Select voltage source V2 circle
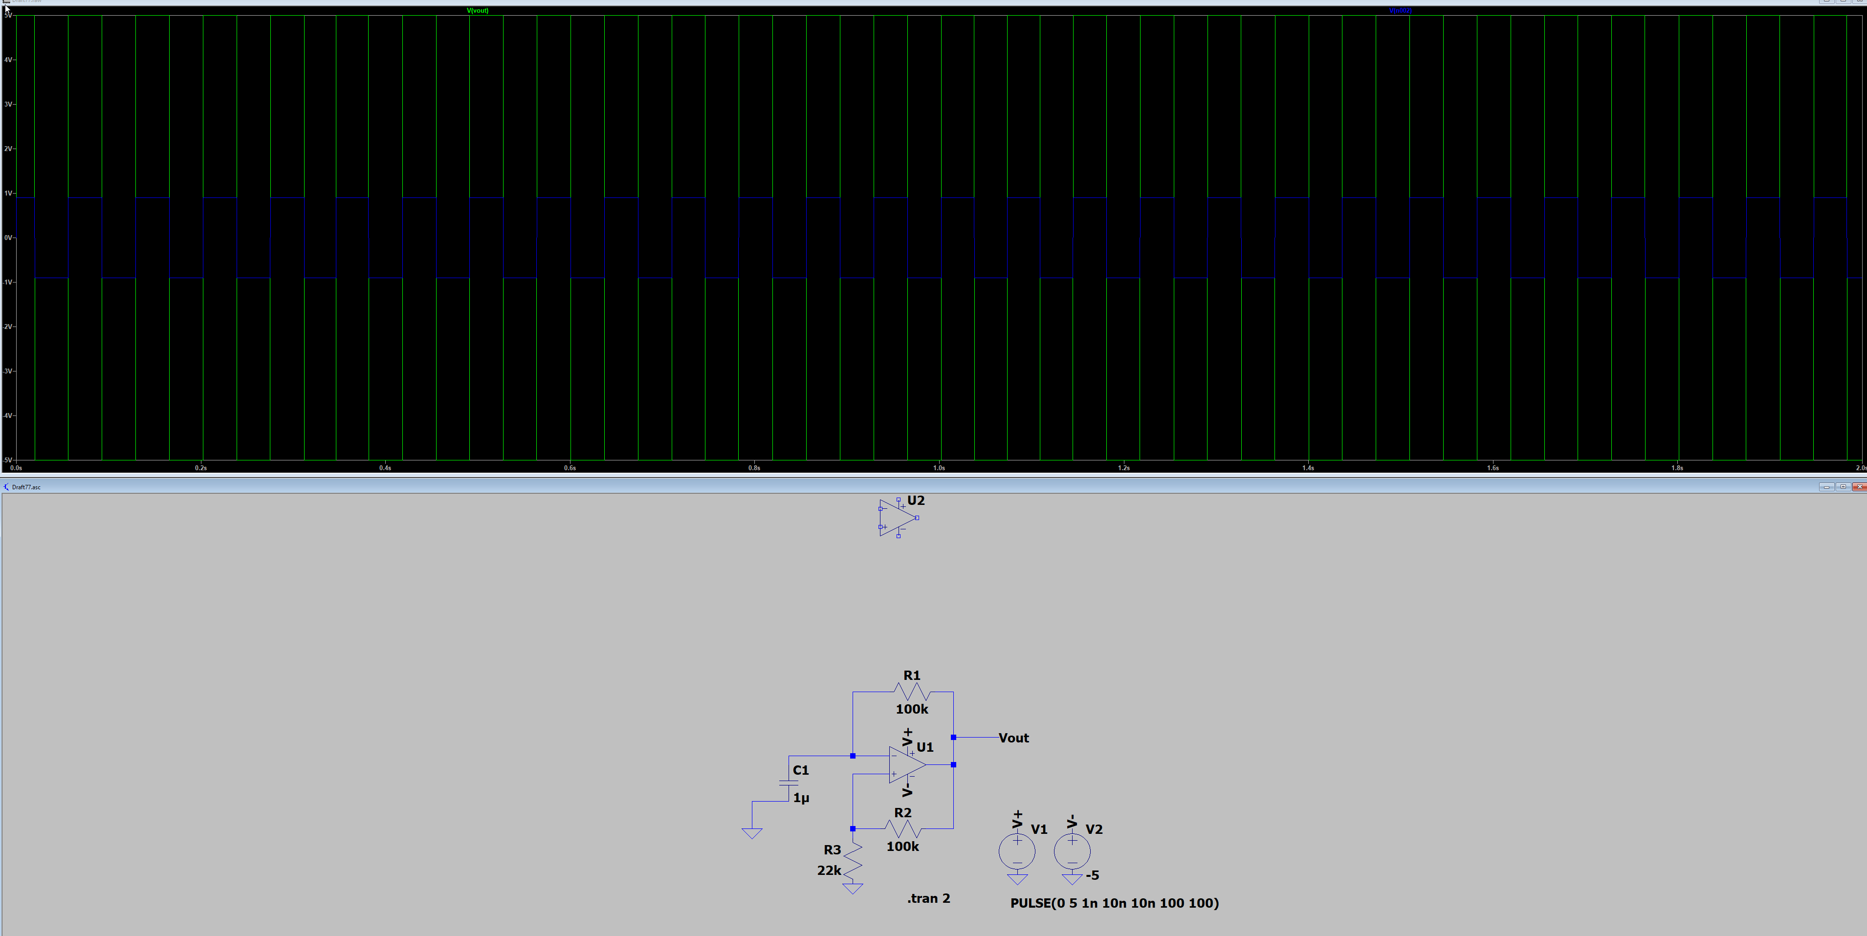 coord(1072,851)
